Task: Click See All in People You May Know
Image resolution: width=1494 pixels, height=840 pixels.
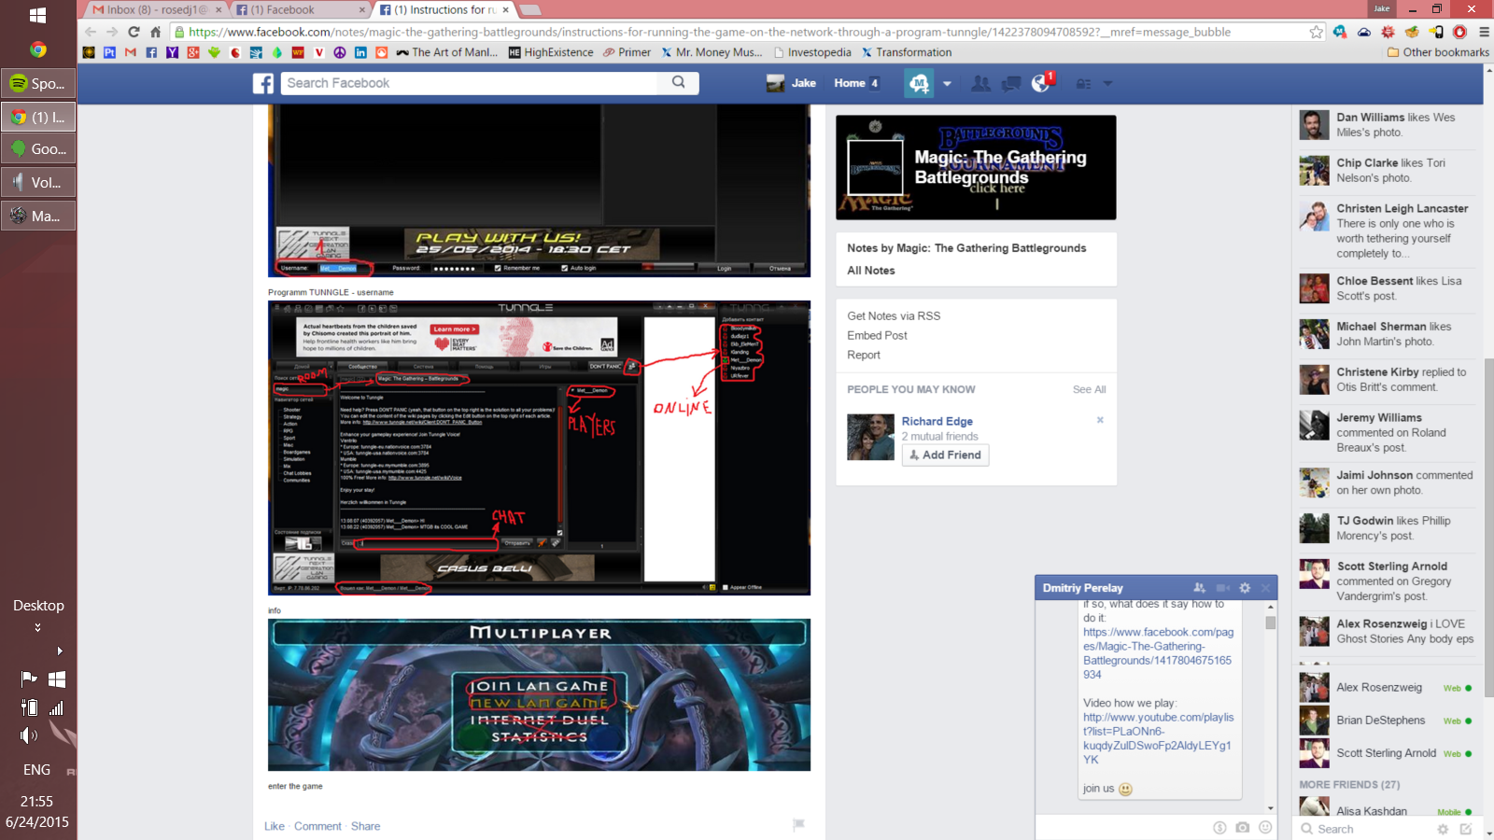Action: click(x=1089, y=389)
